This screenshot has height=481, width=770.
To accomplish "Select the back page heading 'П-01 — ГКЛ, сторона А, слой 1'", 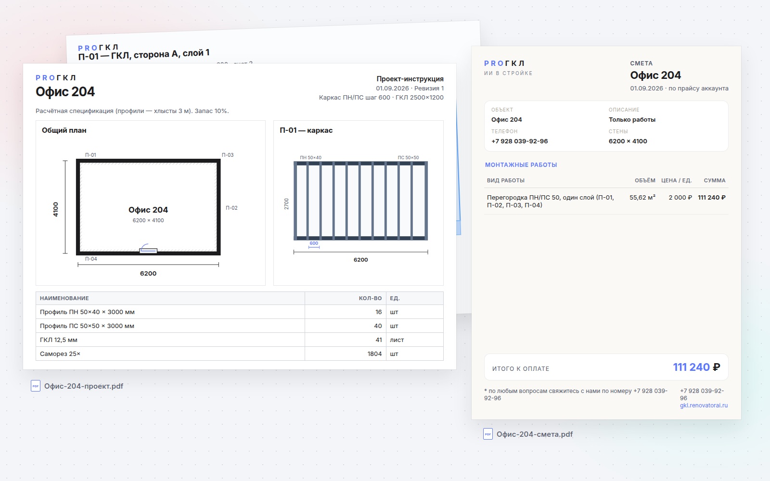I will (x=144, y=54).
